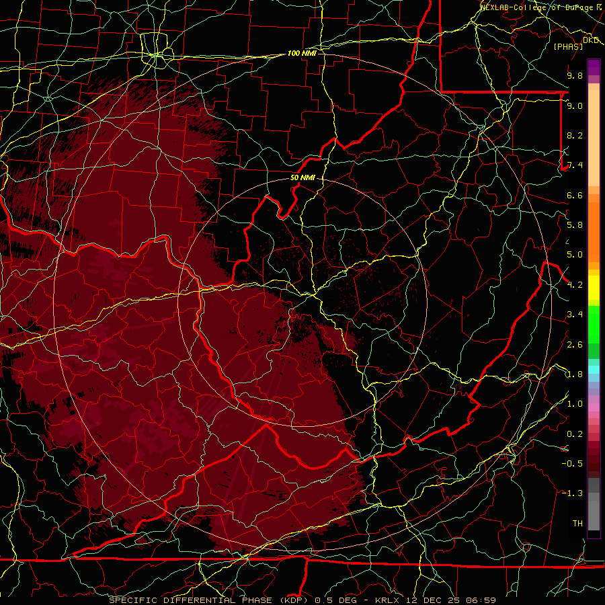Click the 6.6 legend value
605x605 pixels.
coord(575,195)
